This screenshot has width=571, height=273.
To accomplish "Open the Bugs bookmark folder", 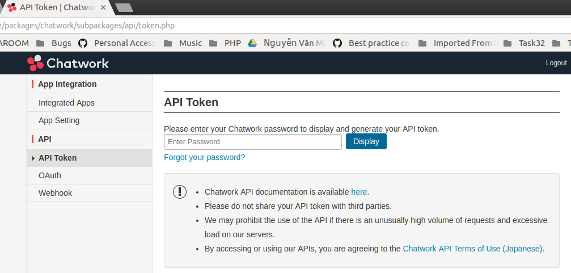I will click(x=54, y=43).
